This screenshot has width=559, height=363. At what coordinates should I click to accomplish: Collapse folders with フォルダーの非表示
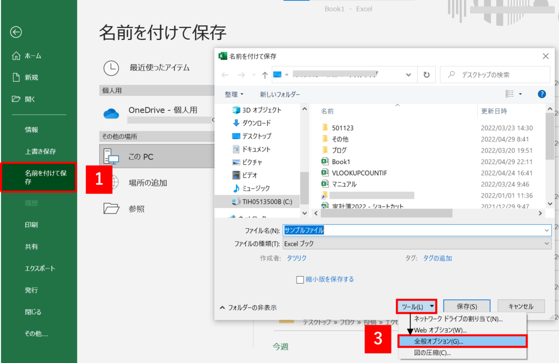pyautogui.click(x=248, y=307)
